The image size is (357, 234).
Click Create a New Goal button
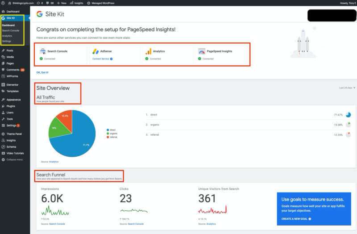click(296, 219)
